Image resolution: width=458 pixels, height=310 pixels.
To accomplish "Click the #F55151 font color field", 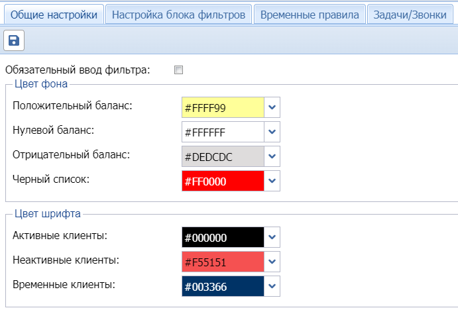I will point(223,262).
